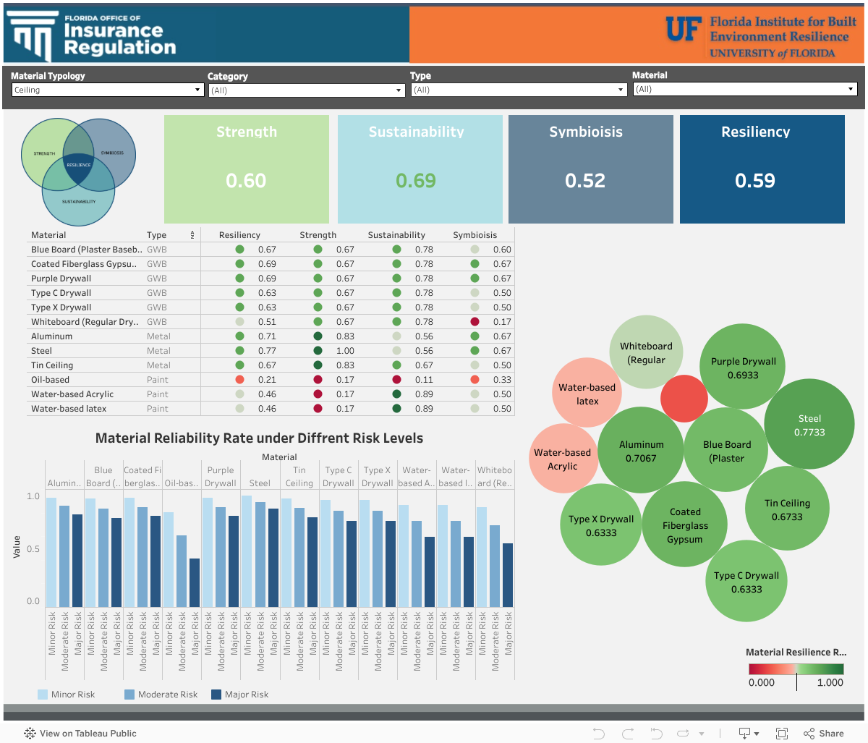Click the fullscreen icon in footer
Screen dimensions: 868x743
tap(782, 734)
